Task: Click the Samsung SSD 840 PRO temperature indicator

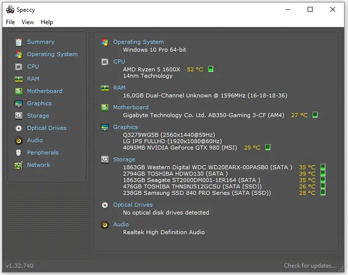Action: [323, 192]
